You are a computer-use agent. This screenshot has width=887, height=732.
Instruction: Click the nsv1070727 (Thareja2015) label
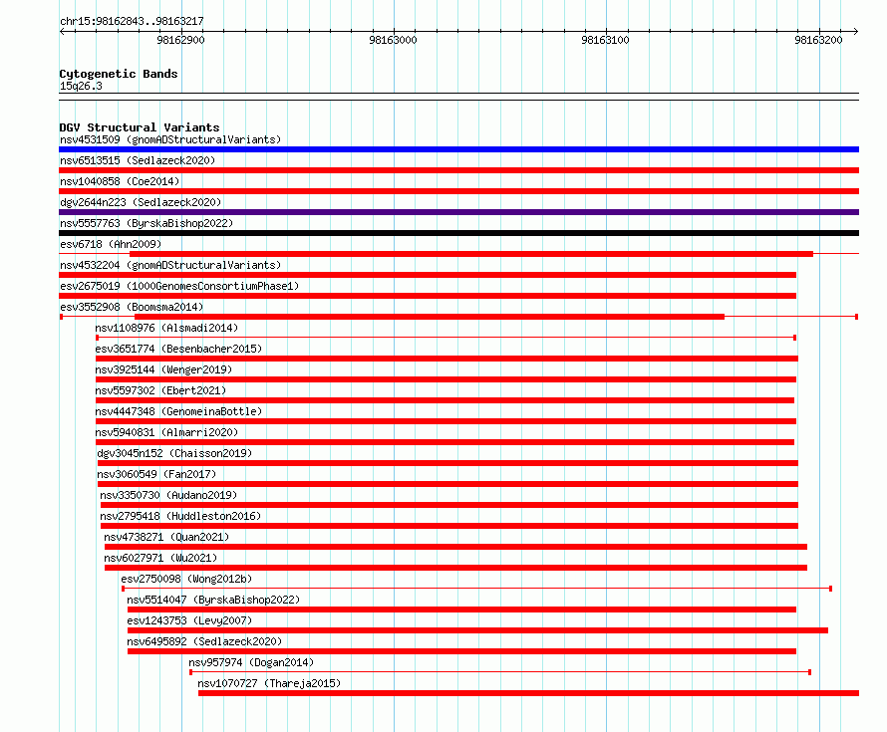269,683
